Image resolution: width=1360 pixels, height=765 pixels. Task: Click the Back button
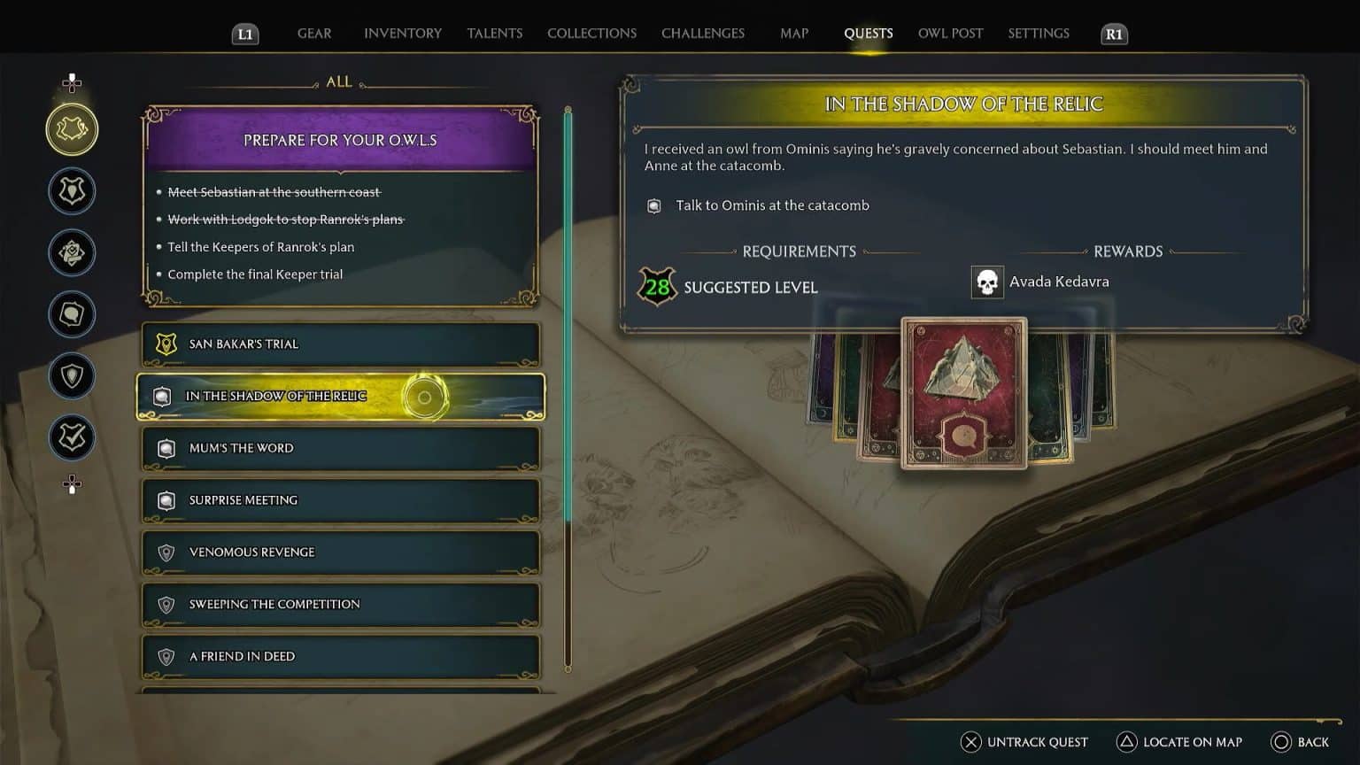1300,742
